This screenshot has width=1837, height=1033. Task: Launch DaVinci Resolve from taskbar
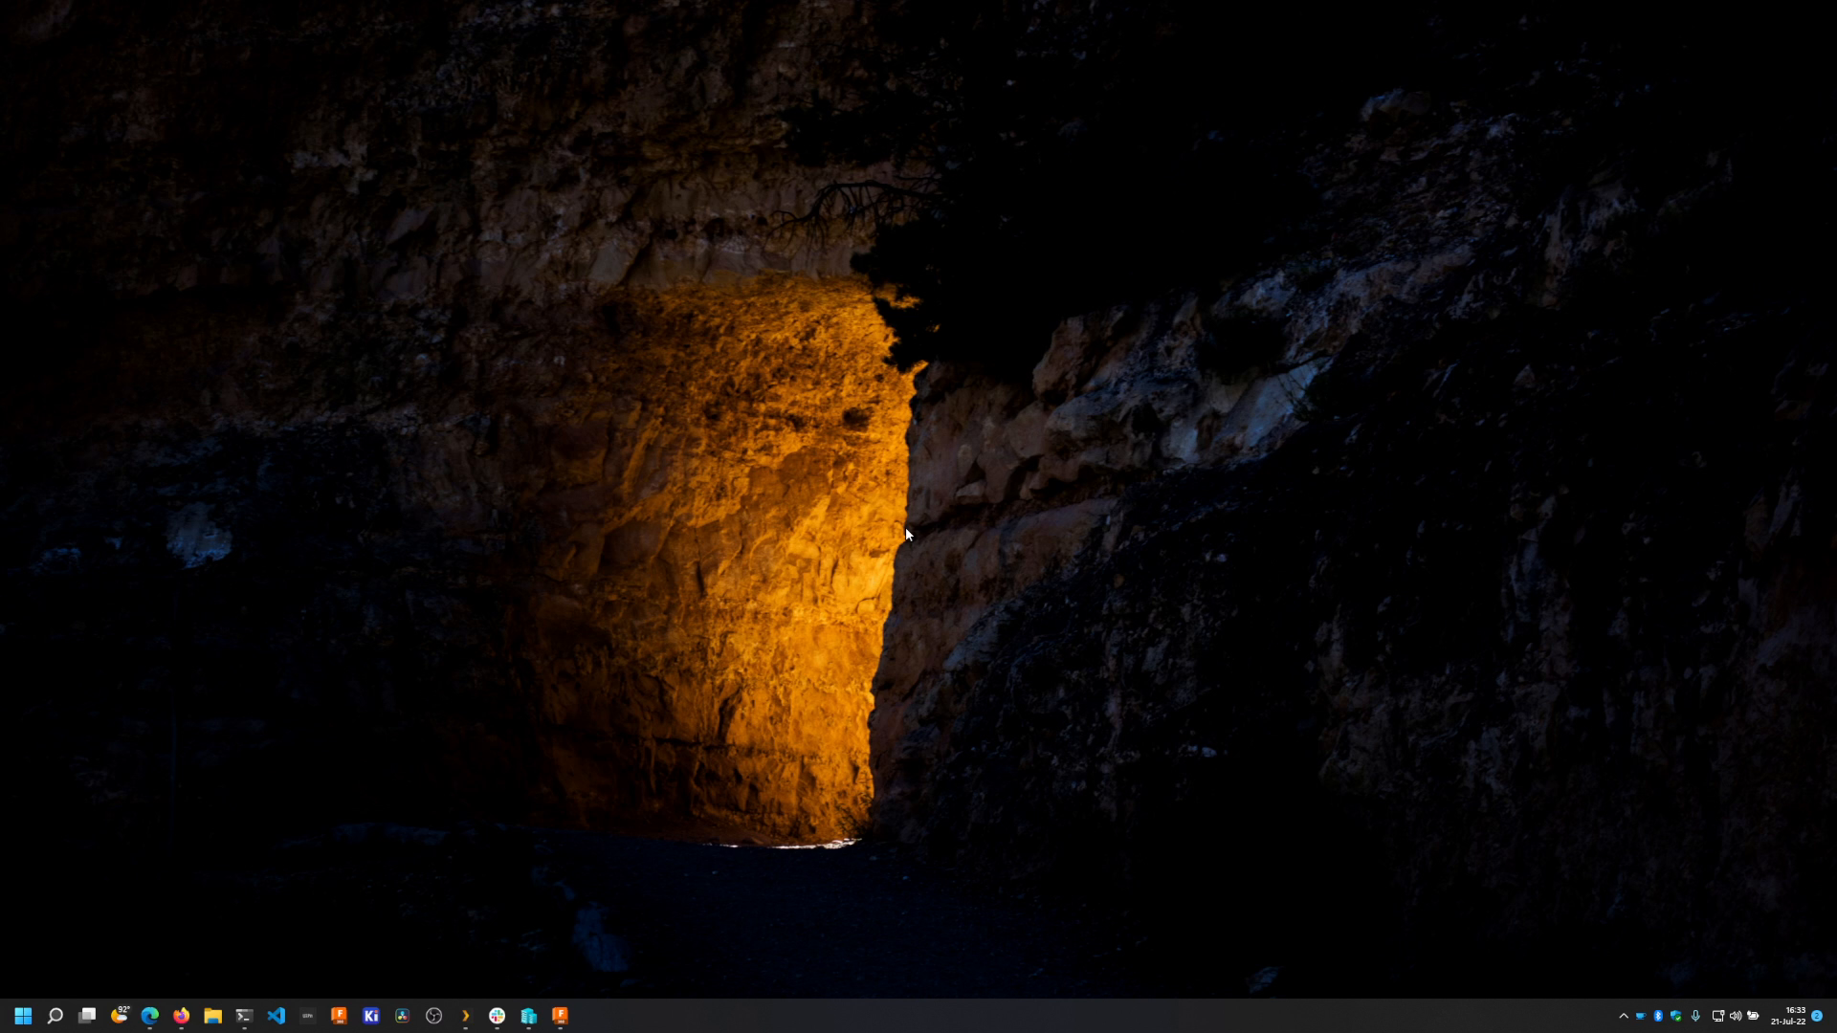point(402,1016)
